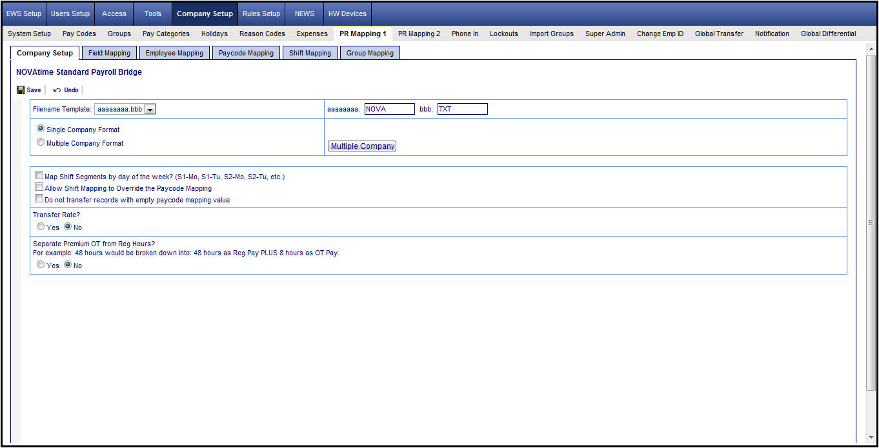Check Do not transfer empty paycode records

tap(39, 199)
